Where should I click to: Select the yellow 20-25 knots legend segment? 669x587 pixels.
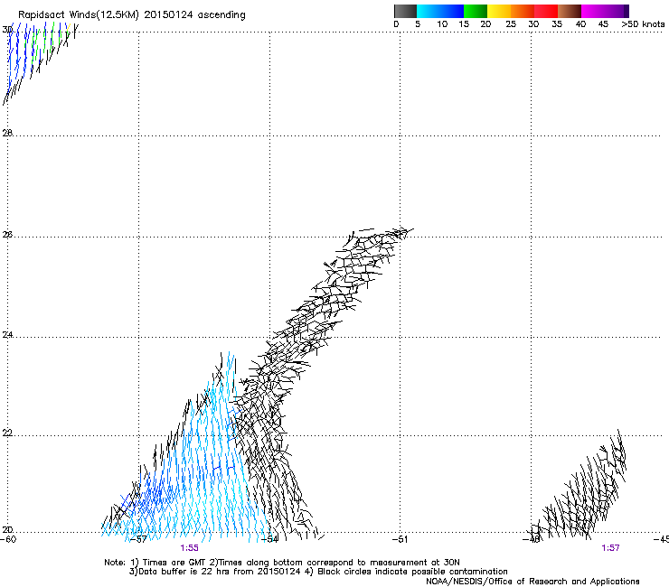click(499, 11)
